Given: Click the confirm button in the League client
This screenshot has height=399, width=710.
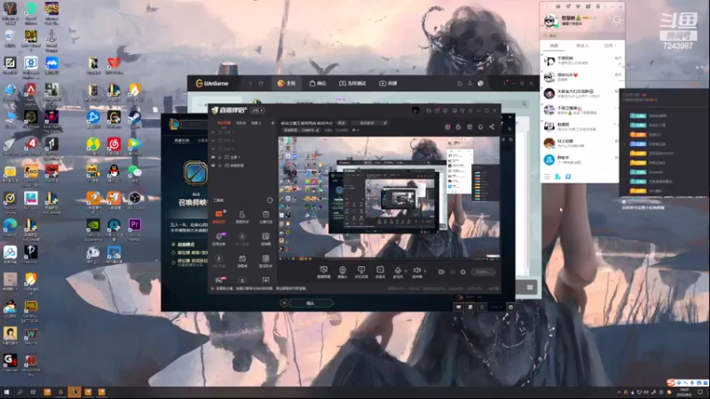Looking at the screenshot, I should tap(311, 303).
